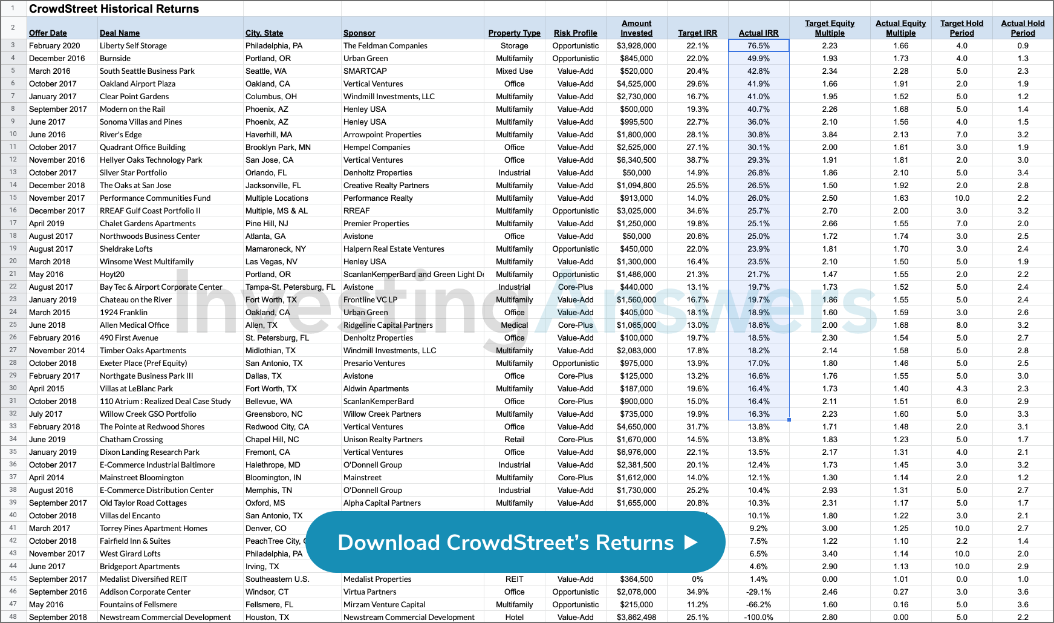Click row number 25 header

[13, 324]
